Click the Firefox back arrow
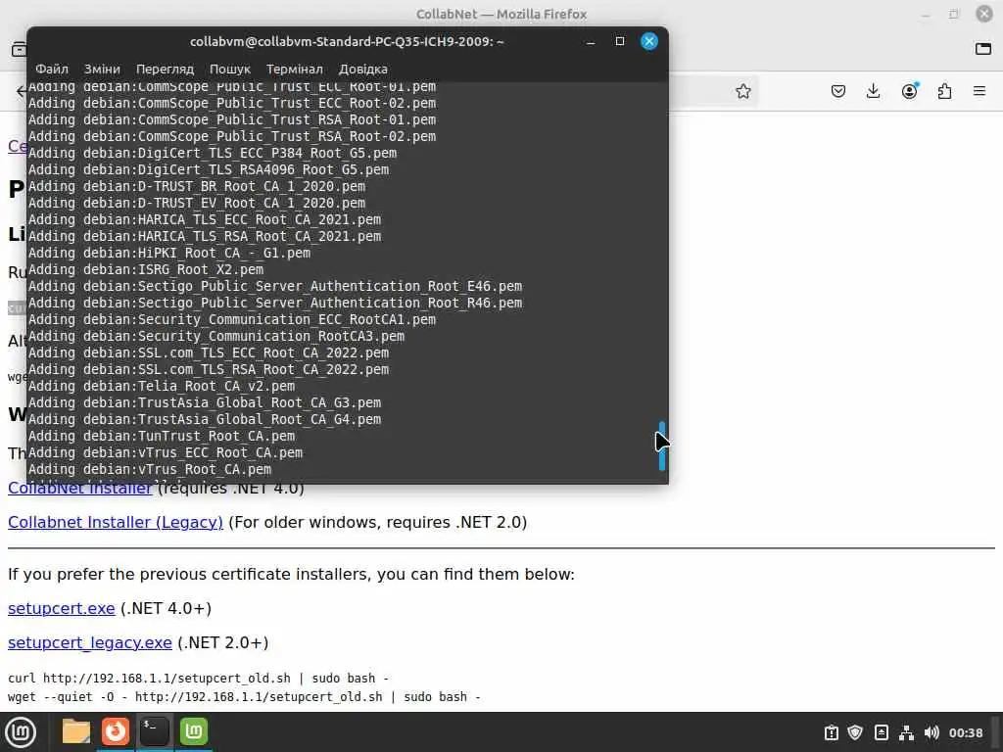Image resolution: width=1003 pixels, height=752 pixels. click(22, 91)
